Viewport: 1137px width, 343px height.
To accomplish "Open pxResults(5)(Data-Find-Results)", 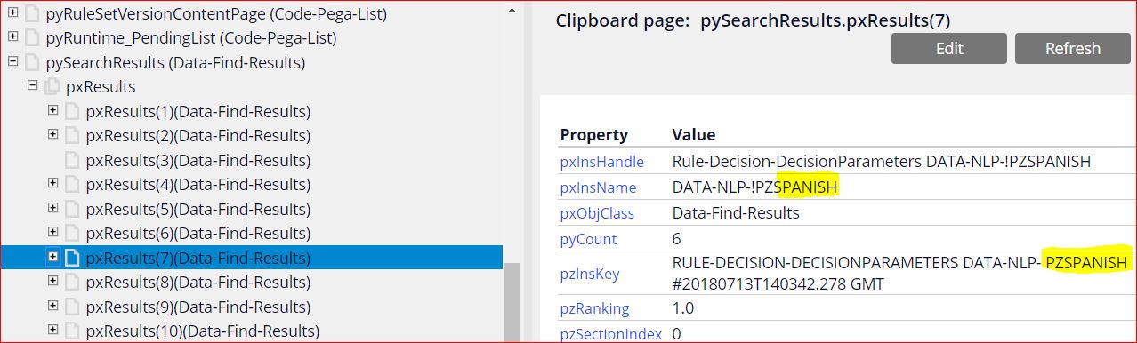I will tap(198, 210).
